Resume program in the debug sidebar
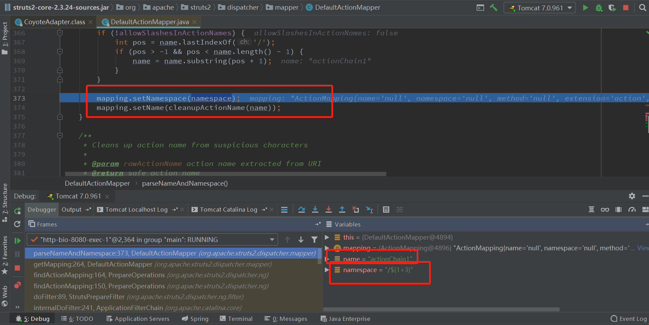 17,241
